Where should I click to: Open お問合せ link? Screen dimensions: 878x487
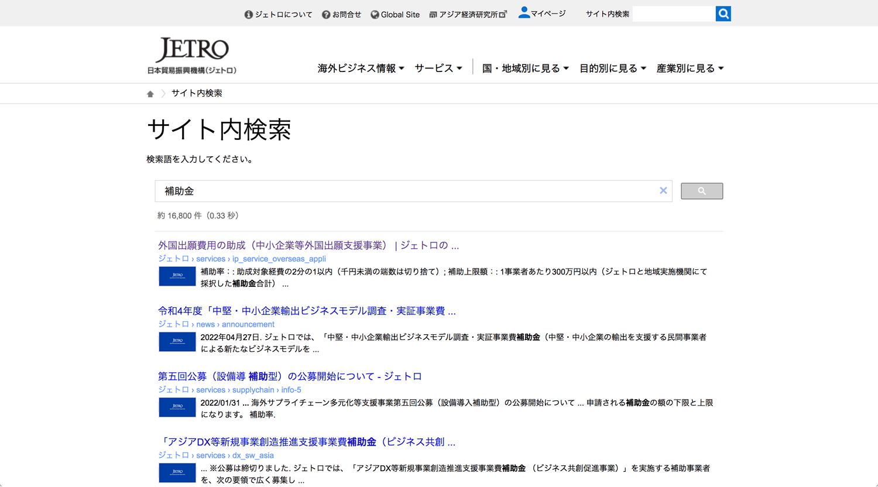(341, 15)
